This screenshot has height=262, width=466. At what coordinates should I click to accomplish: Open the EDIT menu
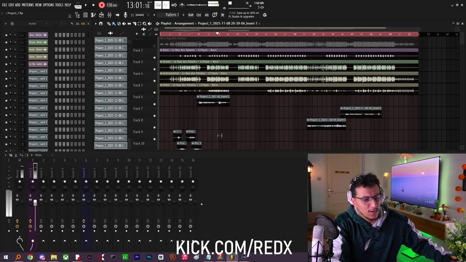pyautogui.click(x=11, y=5)
